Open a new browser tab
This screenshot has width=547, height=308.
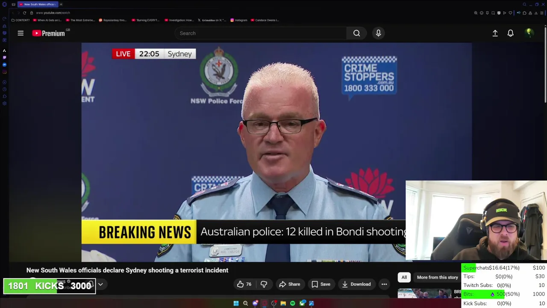61,4
